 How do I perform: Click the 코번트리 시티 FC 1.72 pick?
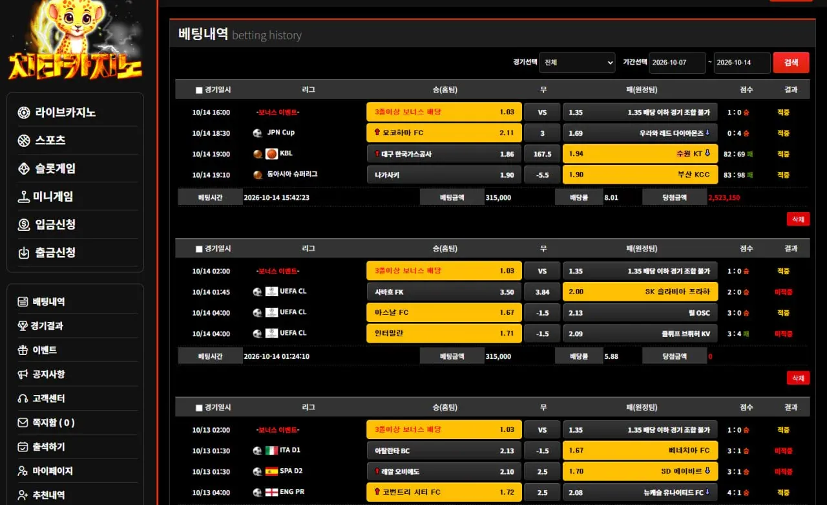[x=444, y=493]
